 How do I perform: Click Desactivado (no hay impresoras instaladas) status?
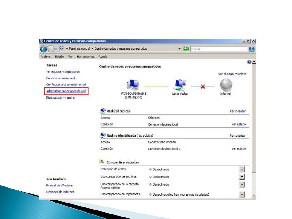[x=181, y=194]
